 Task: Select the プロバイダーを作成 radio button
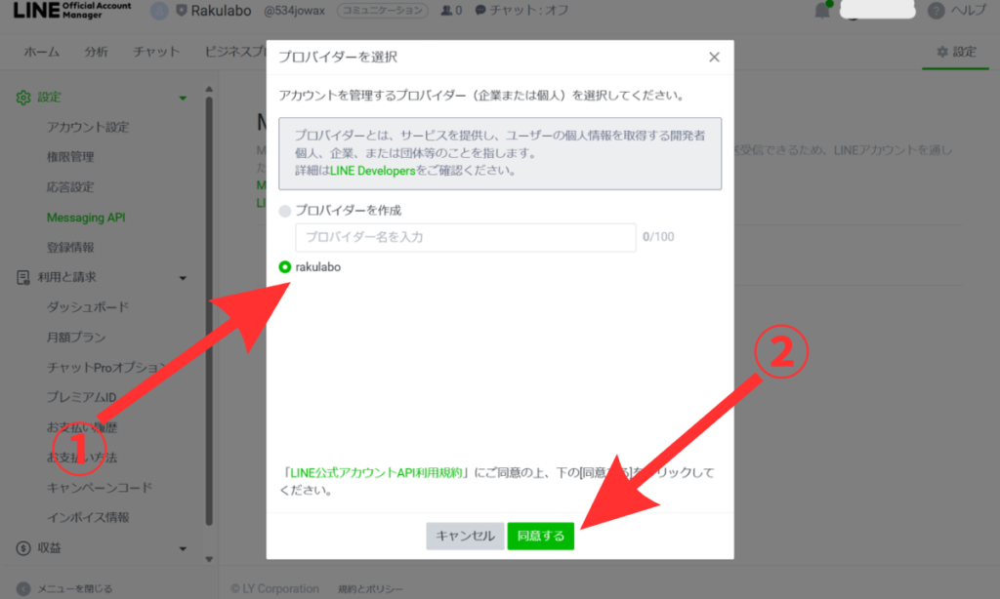click(285, 211)
